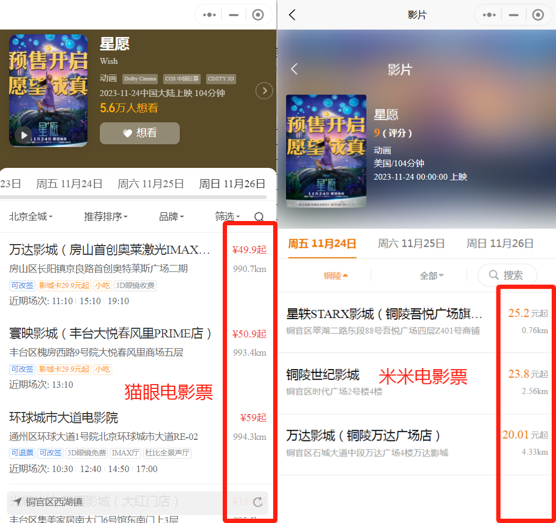Viewport: 556px width, 523px height.
Task: Click the 23.8元起 price
Action: (528, 374)
